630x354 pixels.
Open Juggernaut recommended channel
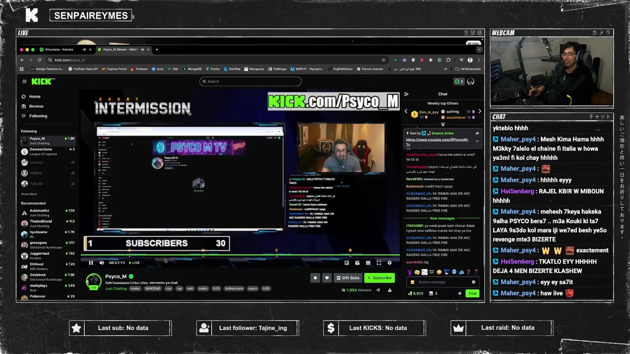(47, 255)
